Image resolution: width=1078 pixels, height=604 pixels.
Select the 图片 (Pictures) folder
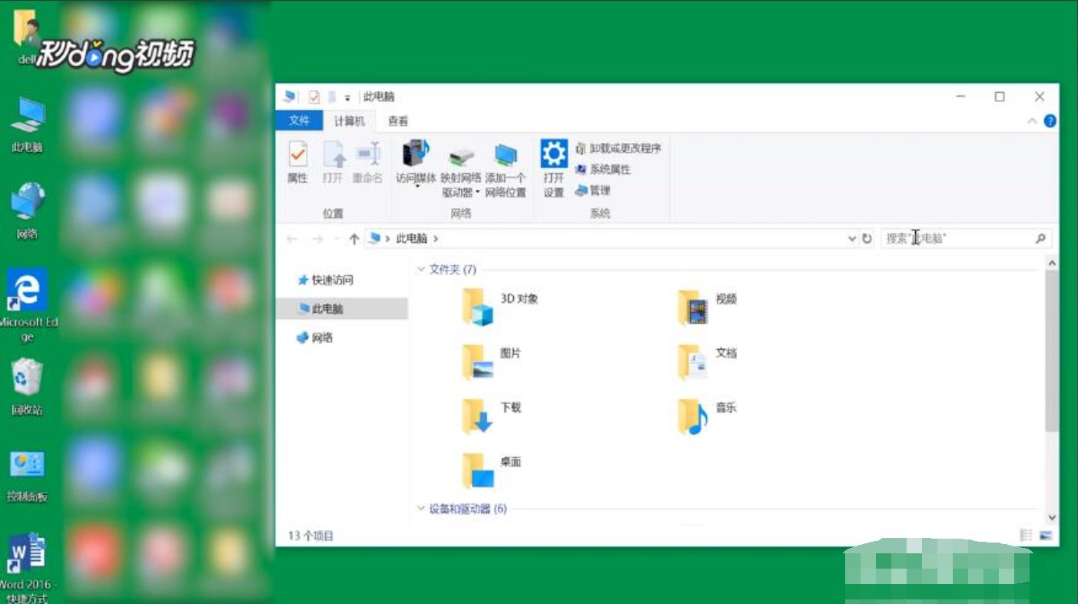(x=492, y=361)
